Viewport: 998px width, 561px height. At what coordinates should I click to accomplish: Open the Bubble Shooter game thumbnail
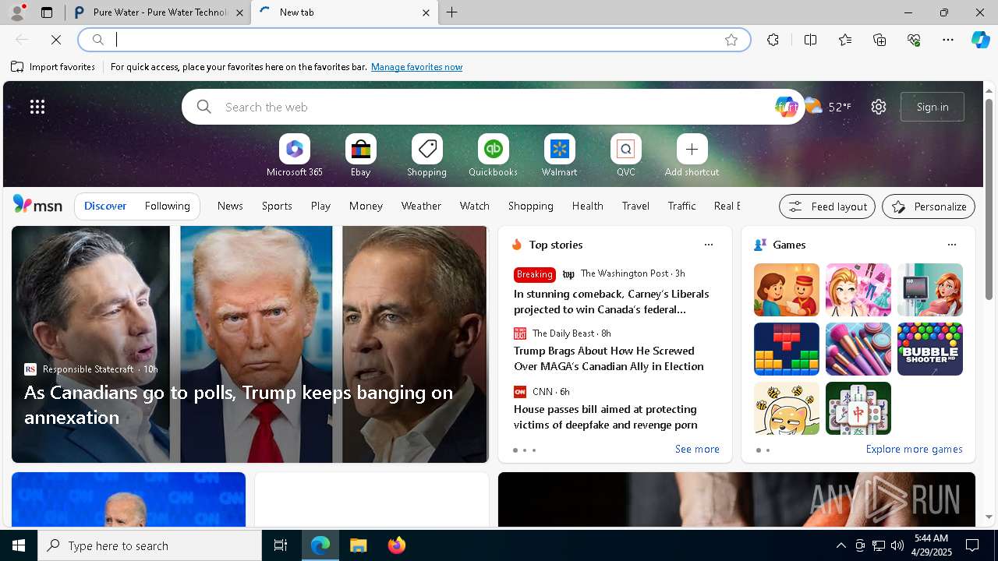(x=930, y=349)
